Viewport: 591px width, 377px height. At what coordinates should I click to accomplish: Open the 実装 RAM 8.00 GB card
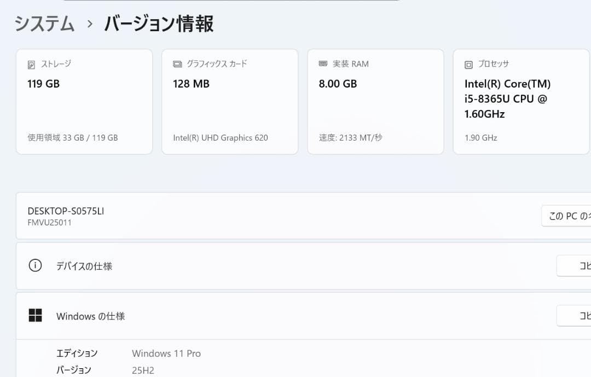(375, 101)
